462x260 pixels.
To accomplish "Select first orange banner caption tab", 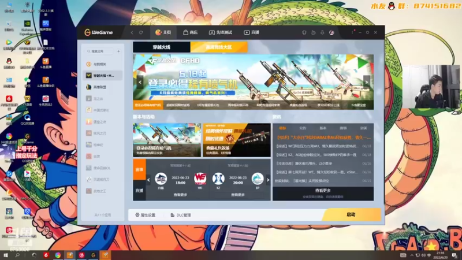I will pos(148,105).
